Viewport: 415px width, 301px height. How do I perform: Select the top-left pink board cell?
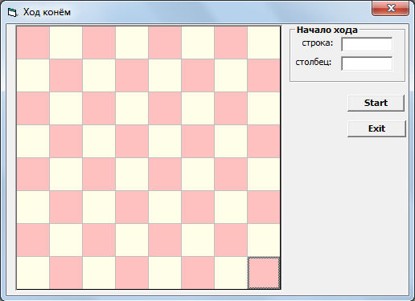33,43
